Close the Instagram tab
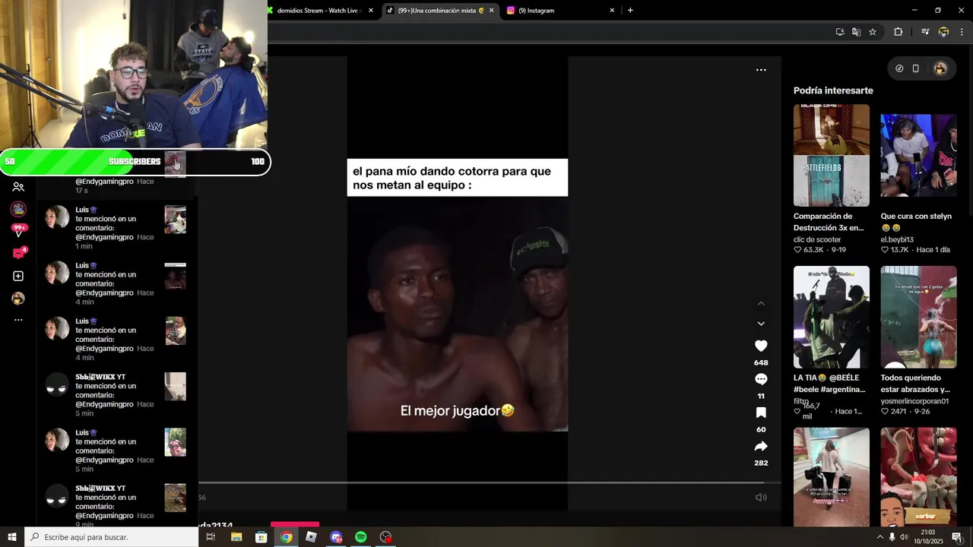973x547 pixels. point(612,11)
